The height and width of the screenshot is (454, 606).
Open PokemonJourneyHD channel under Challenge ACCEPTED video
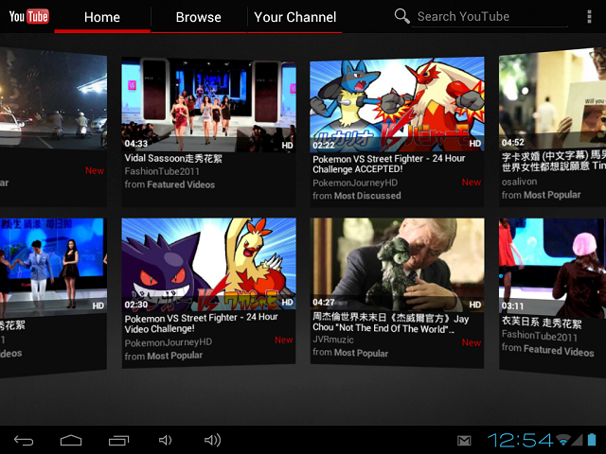point(355,183)
